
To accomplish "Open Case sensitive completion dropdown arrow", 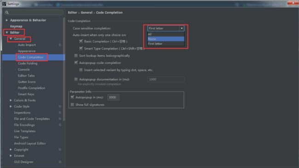I will coord(182,28).
